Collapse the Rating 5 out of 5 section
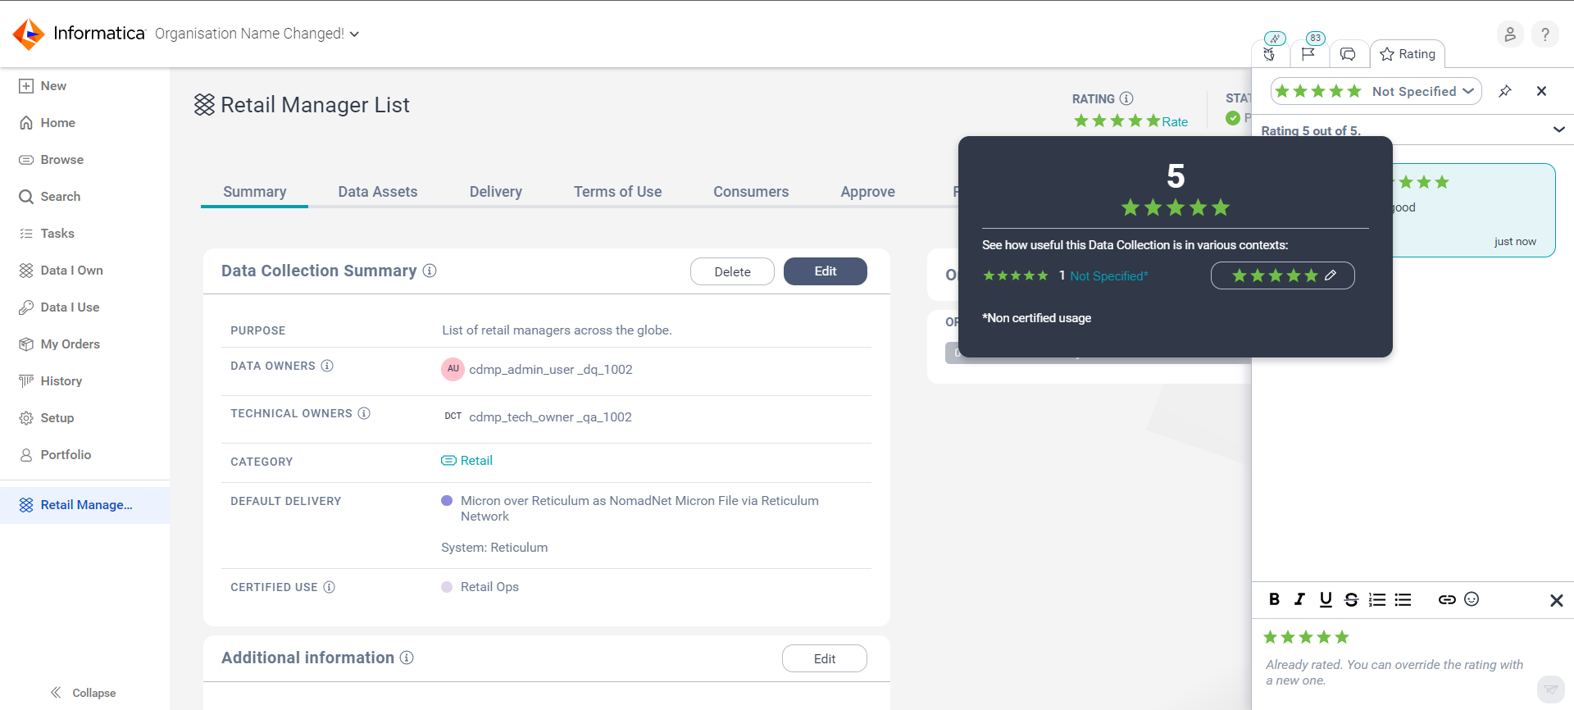The height and width of the screenshot is (710, 1574). coord(1558,130)
